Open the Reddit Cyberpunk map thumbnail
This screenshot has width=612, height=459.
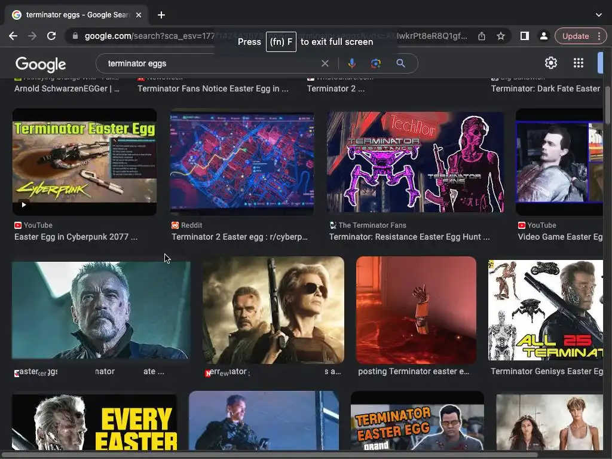tap(242, 163)
